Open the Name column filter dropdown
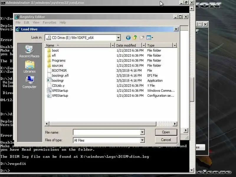The width and height of the screenshot is (236, 177). pos(113,45)
